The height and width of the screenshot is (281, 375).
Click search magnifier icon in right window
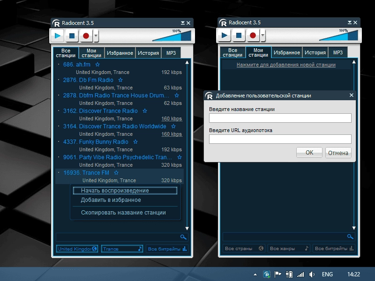[x=350, y=237]
